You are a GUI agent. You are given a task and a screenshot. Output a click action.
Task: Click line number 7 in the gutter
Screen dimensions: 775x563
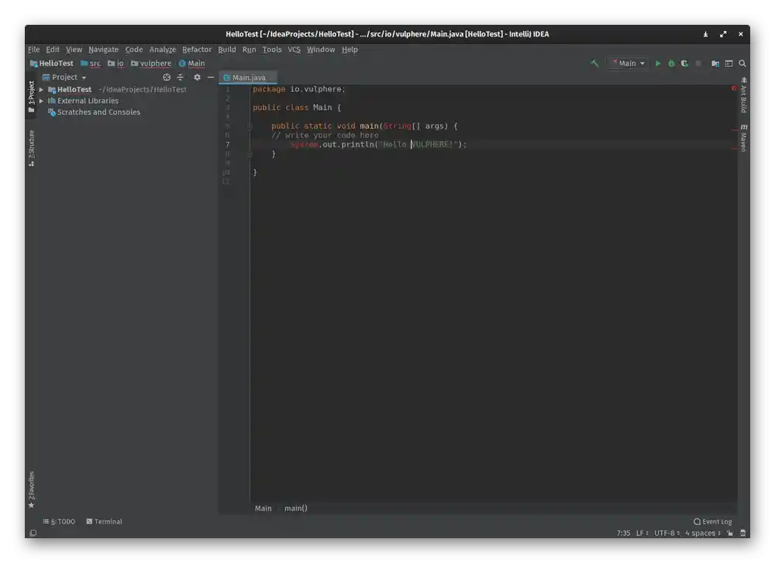coord(227,144)
